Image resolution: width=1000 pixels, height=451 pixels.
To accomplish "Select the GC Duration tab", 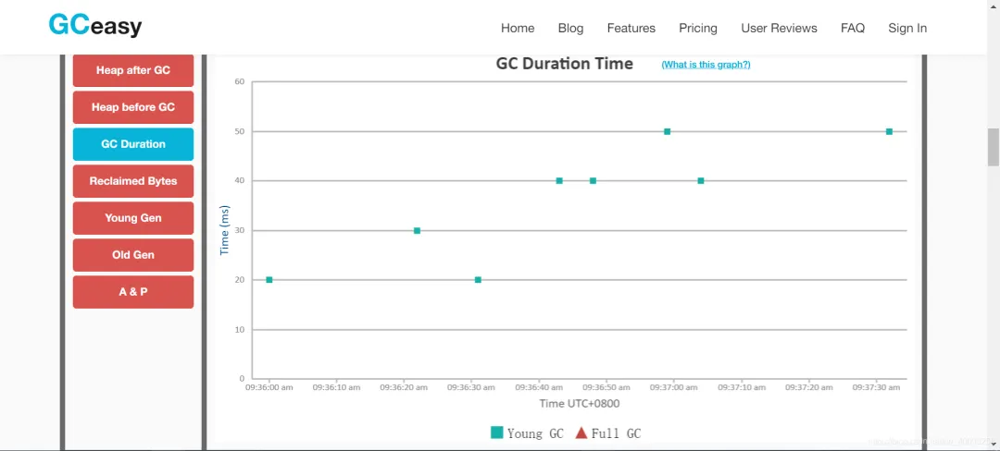I will point(133,144).
